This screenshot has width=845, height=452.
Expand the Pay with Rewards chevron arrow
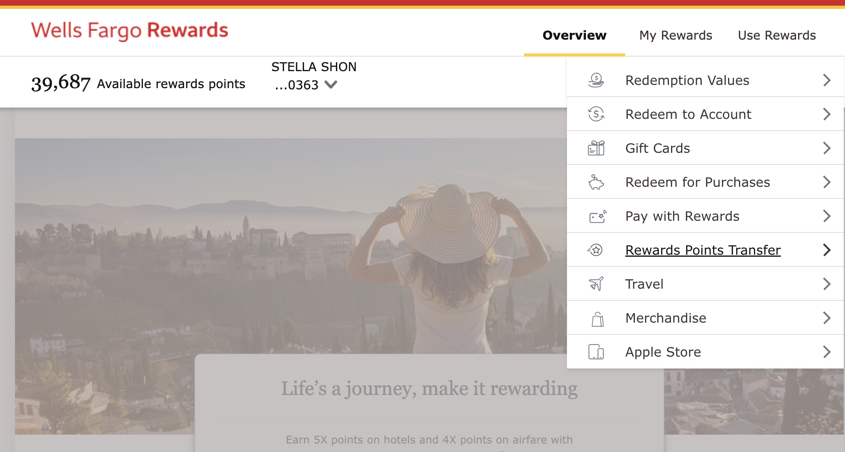coord(827,216)
